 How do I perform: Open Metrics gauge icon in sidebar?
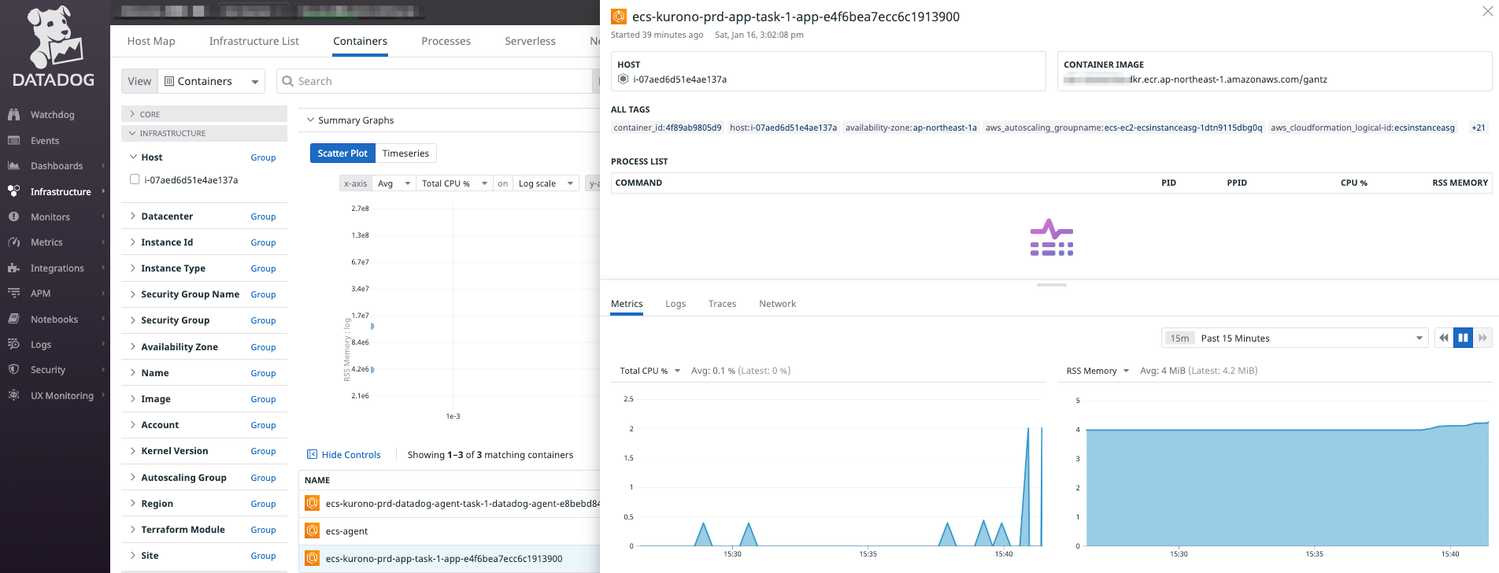point(13,242)
